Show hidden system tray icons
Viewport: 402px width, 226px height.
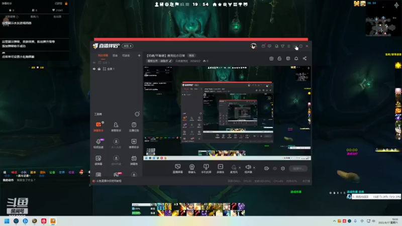[x=334, y=221]
